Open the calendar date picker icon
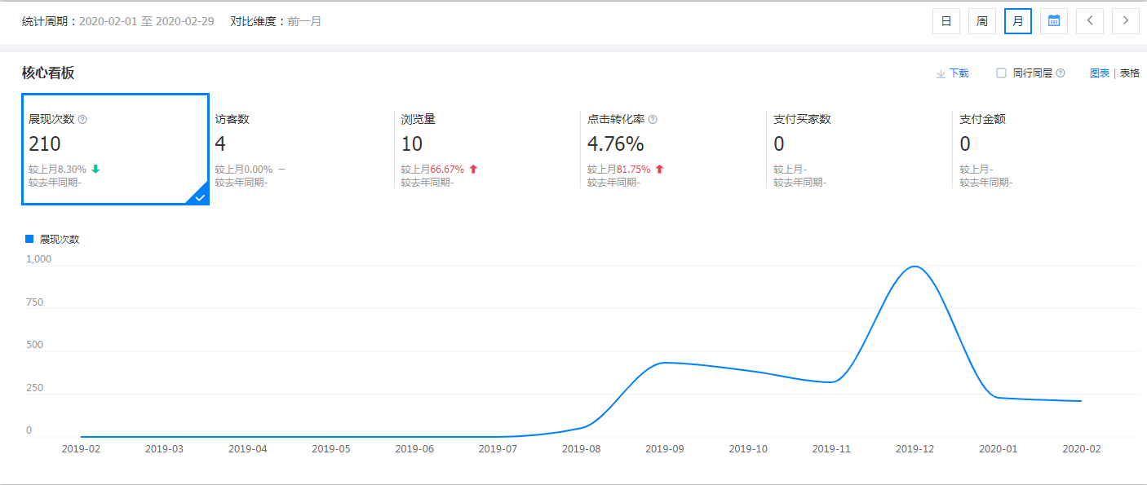Image resolution: width=1147 pixels, height=485 pixels. coord(1054,21)
